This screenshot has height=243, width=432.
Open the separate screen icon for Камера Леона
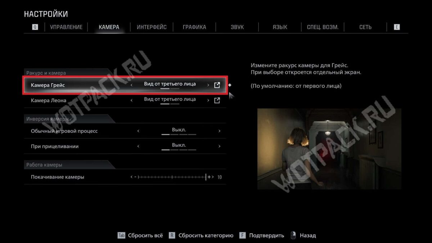coord(217,100)
